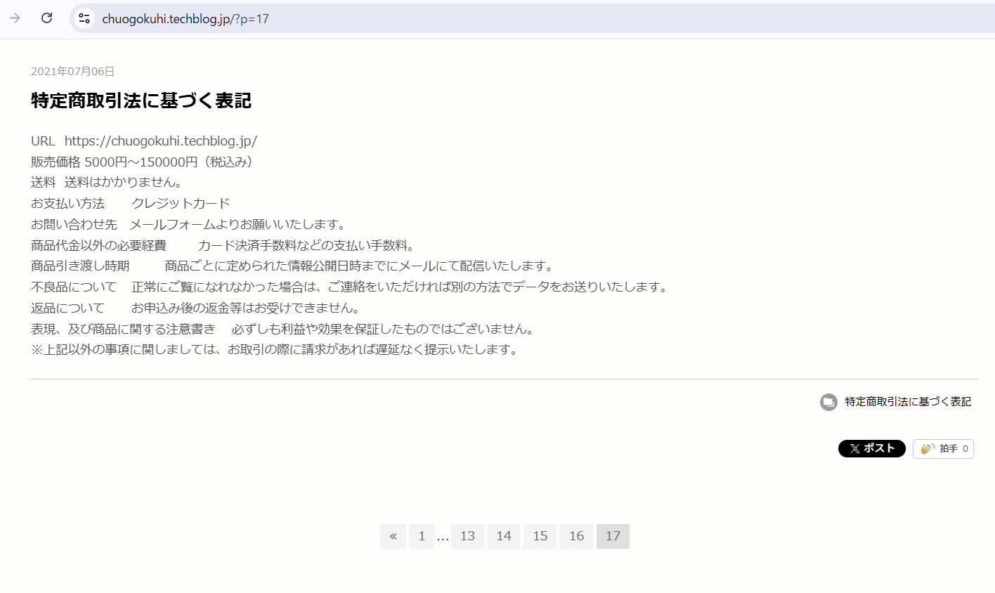The height and width of the screenshot is (593, 995).
Task: Open category link beside the folder icon
Action: (908, 402)
